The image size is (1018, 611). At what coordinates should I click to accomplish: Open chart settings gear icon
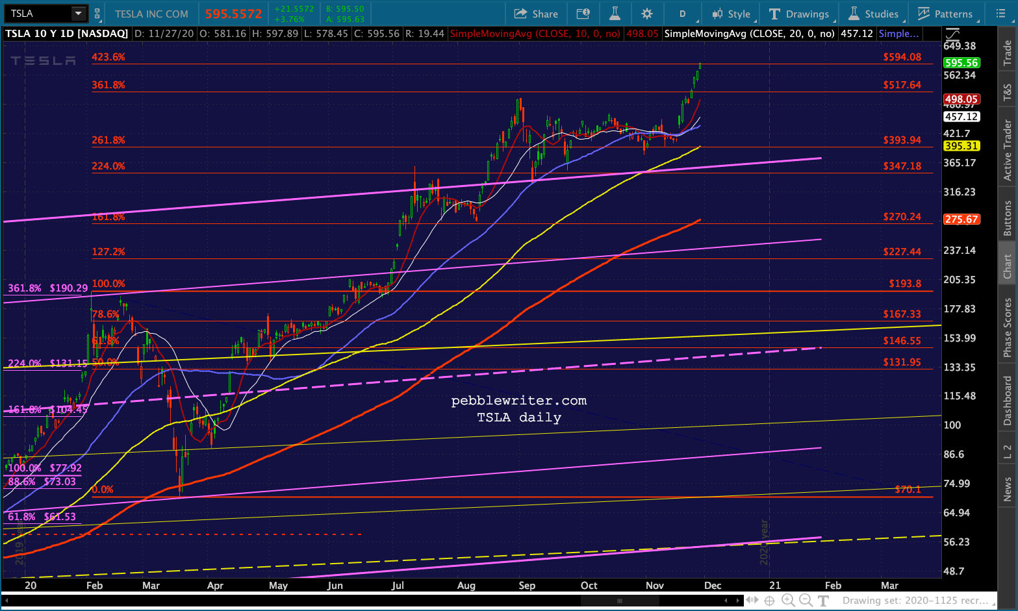[646, 14]
